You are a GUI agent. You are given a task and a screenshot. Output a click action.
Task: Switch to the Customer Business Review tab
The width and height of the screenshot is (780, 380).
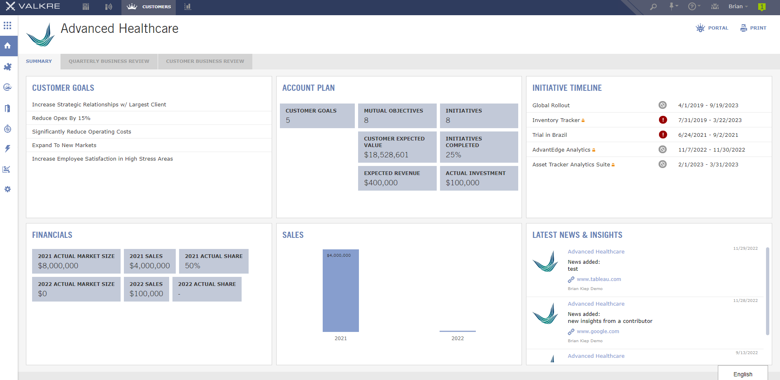click(x=205, y=61)
